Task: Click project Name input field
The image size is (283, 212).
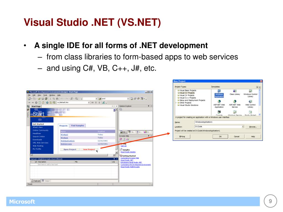Action: click(227, 122)
